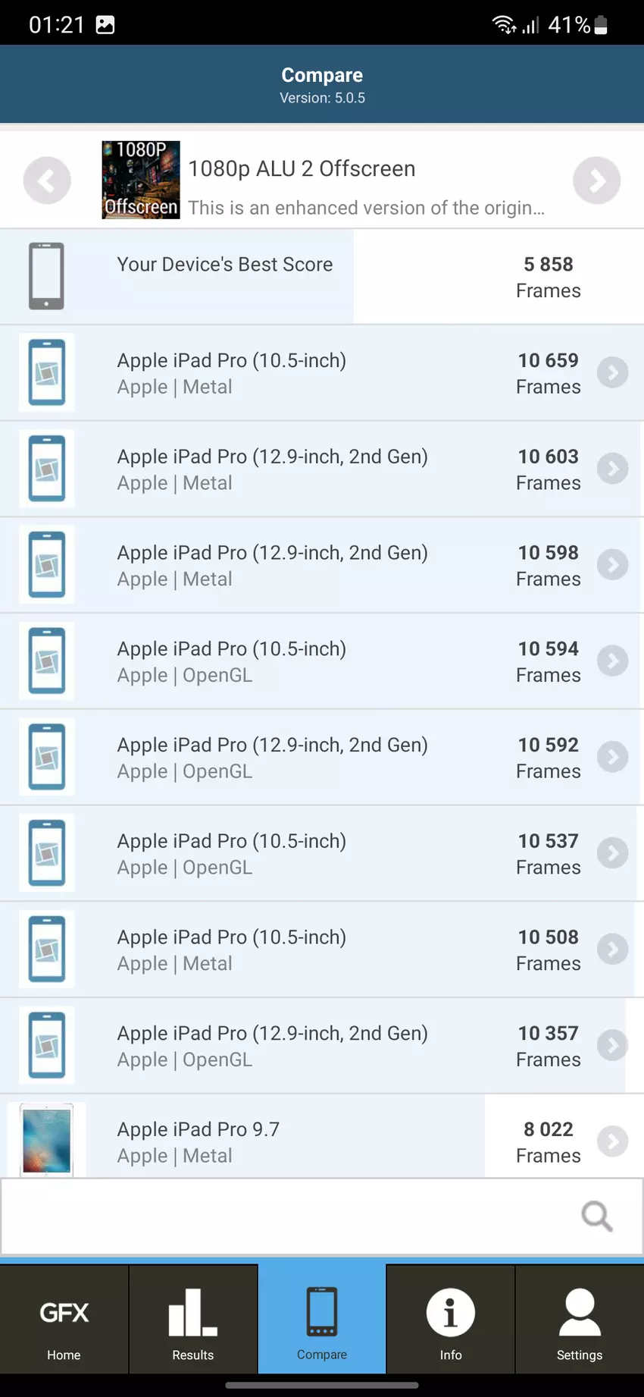Tap the iPad Pro 10 537 Frames device icon
Viewport: 644px width, 1397px height.
(x=47, y=853)
